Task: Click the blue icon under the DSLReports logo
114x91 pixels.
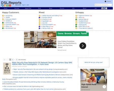Action: point(2,6)
